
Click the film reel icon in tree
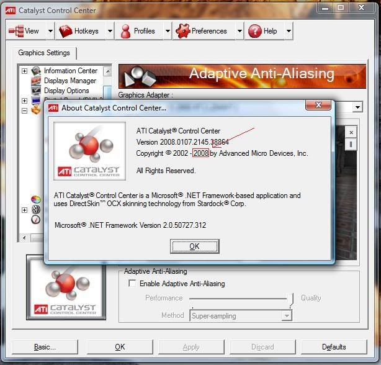pos(36,209)
